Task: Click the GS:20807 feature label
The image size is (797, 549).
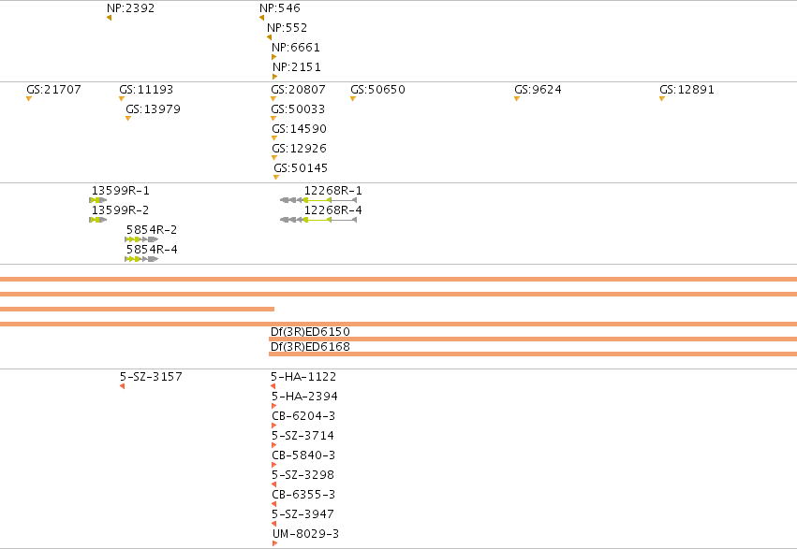Action: pyautogui.click(x=299, y=90)
